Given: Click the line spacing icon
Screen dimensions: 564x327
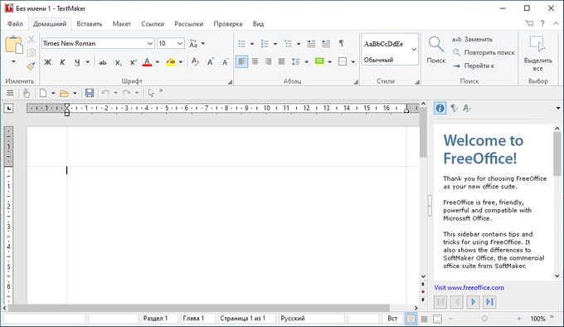Looking at the screenshot, I should pos(295,61).
